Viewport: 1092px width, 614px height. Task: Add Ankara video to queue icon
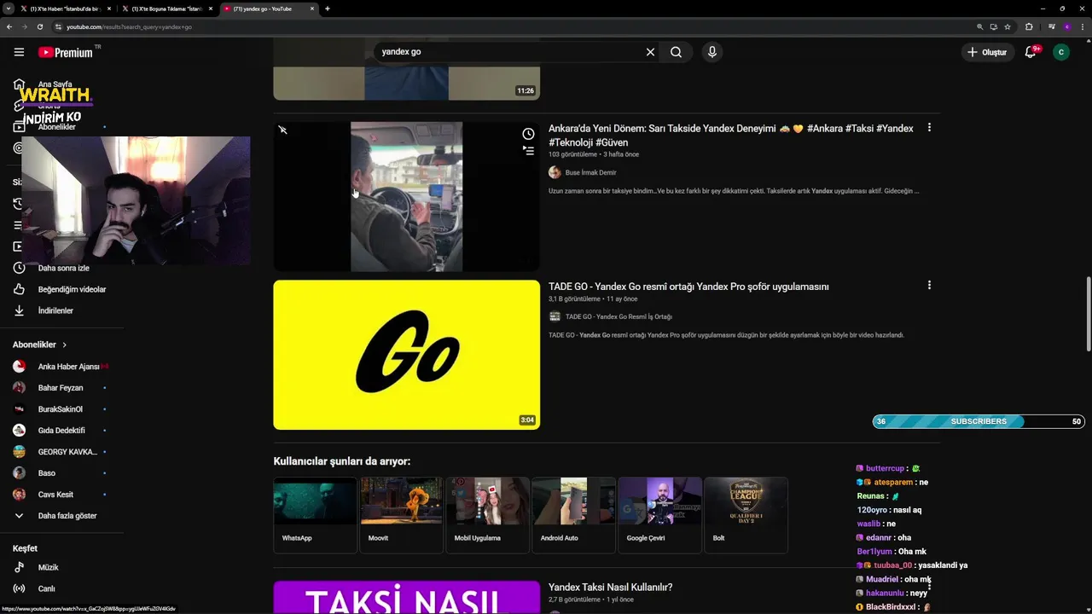[528, 150]
